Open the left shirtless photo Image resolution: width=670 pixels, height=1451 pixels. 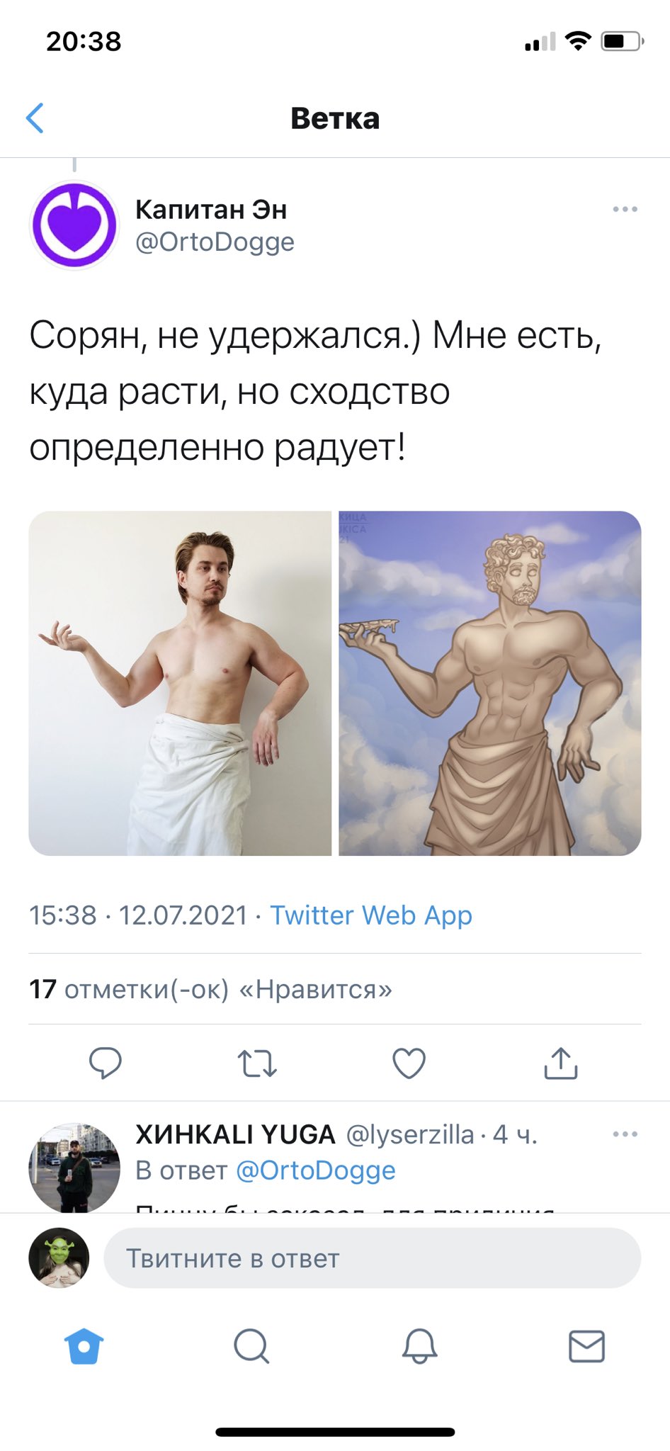coord(180,683)
